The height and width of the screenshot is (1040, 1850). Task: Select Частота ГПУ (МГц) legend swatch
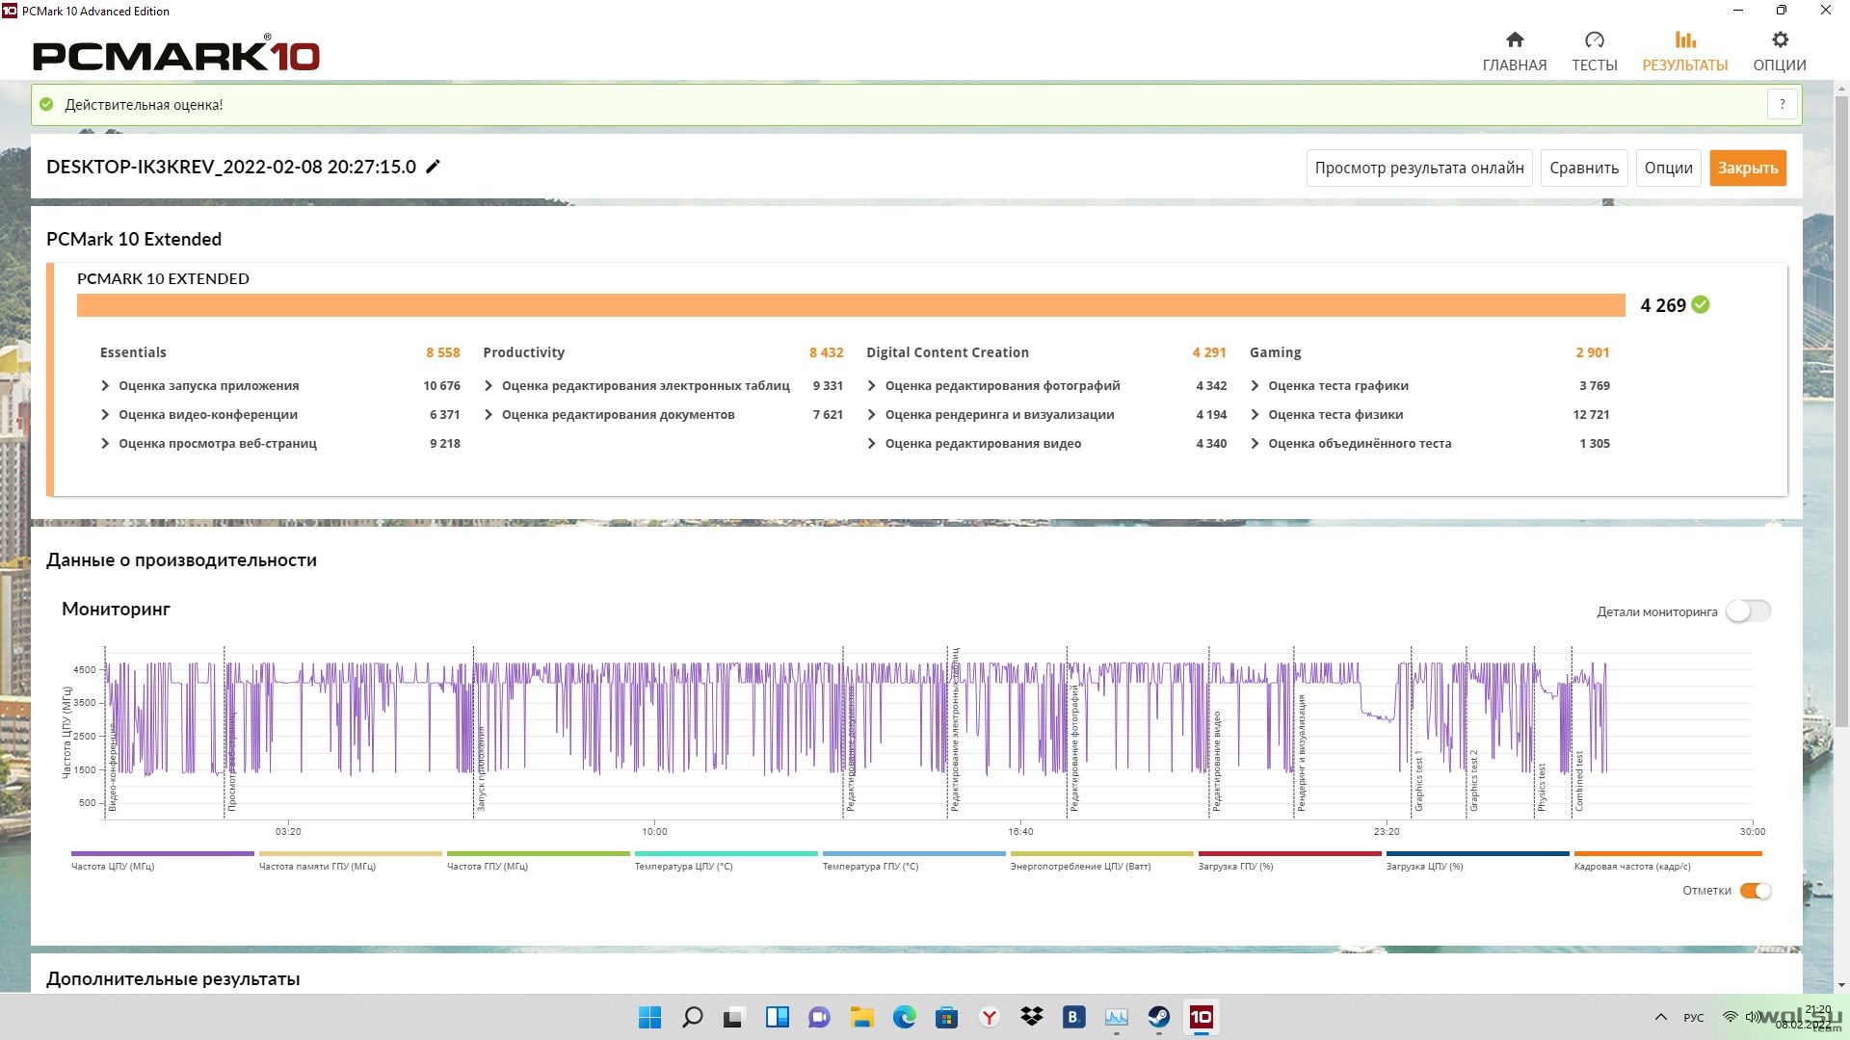click(x=539, y=853)
